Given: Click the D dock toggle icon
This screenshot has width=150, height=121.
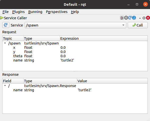Looking at the screenshot, I should tap(122, 18).
